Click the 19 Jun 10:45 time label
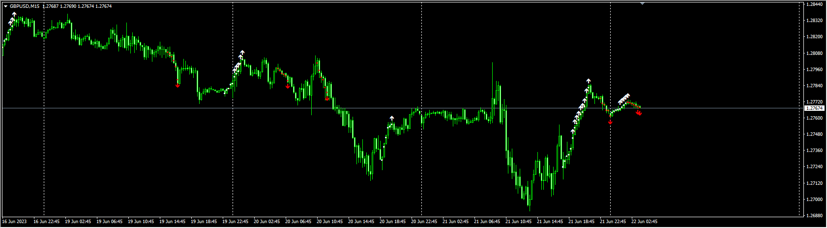Viewport: 827px width, 228px height. (141, 222)
